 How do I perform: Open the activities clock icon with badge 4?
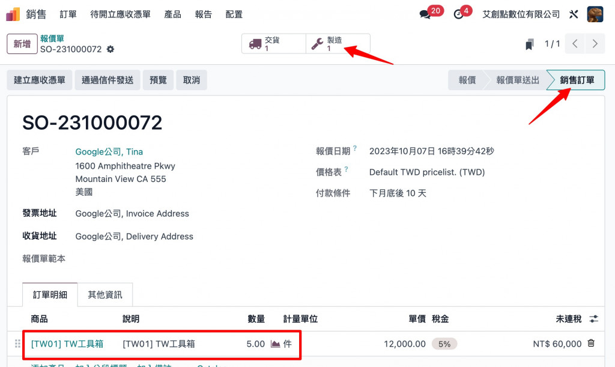pyautogui.click(x=458, y=14)
